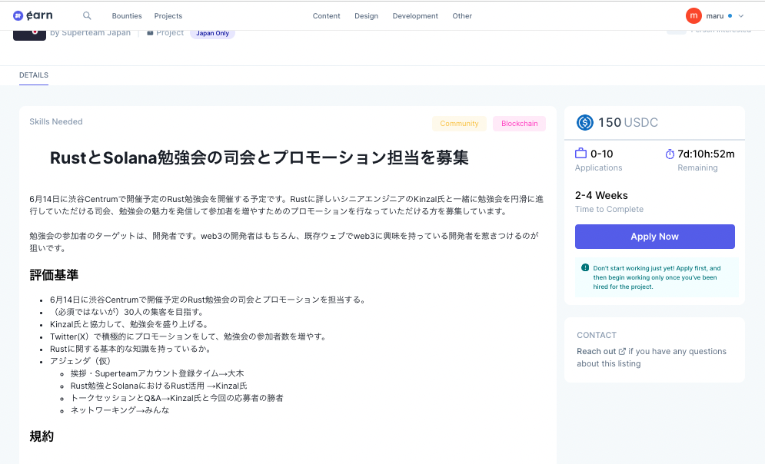Click the ネットワーキング→みんな agenda item
The image size is (765, 464).
point(120,410)
